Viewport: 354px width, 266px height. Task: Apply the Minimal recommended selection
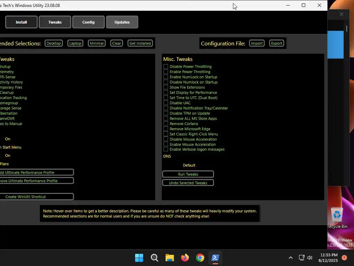(97, 43)
